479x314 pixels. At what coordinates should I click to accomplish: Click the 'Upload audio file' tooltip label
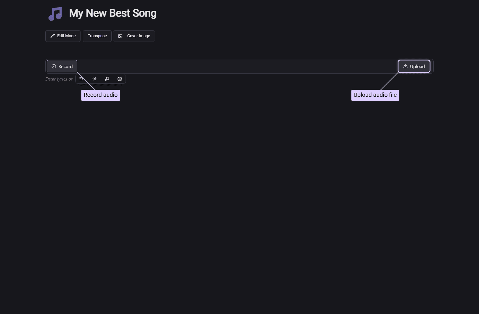click(375, 95)
